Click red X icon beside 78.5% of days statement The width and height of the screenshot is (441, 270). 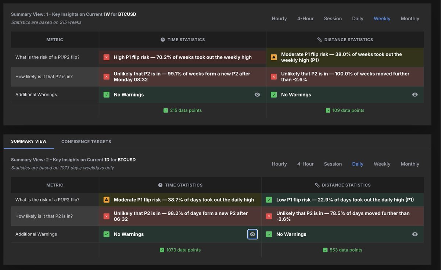tap(269, 216)
